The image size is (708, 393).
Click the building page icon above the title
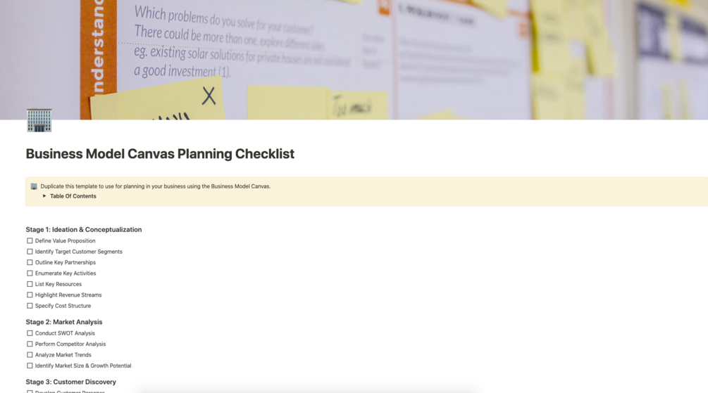(x=39, y=120)
